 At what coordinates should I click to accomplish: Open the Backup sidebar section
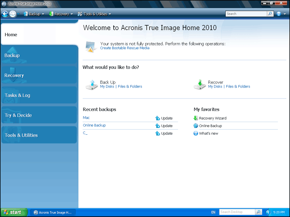(39, 55)
